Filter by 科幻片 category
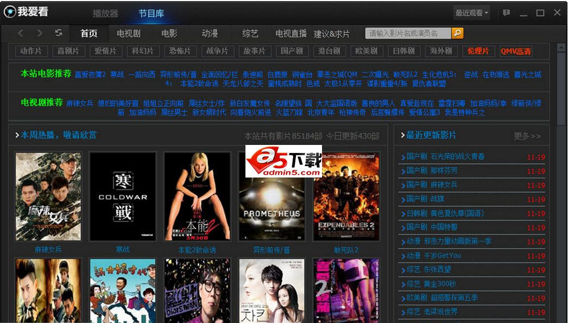 click(x=143, y=51)
